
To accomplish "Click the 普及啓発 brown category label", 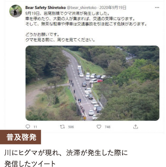I will click(21, 137).
